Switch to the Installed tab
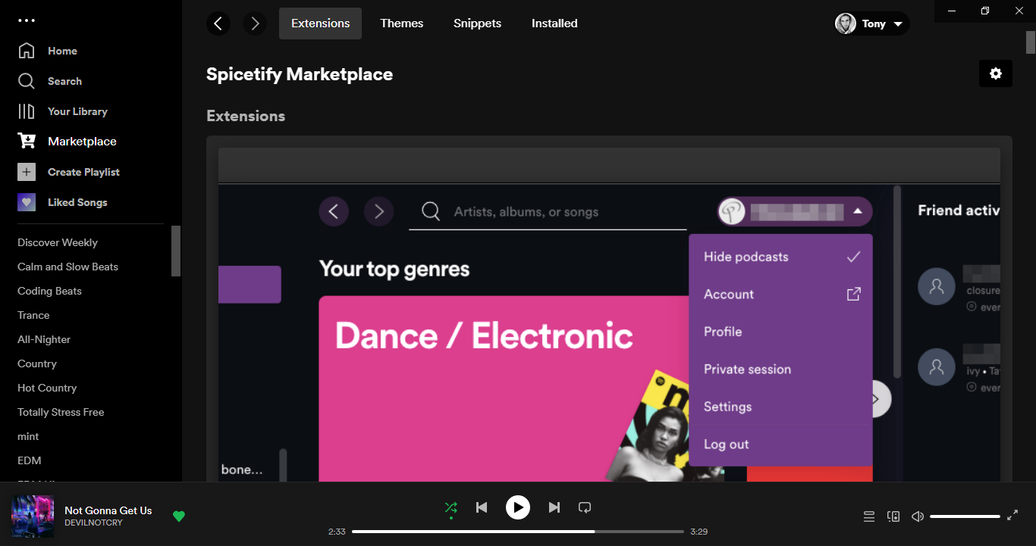The height and width of the screenshot is (546, 1036). pos(554,23)
